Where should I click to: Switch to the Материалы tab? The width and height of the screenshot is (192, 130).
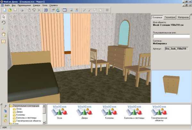pos(183,17)
